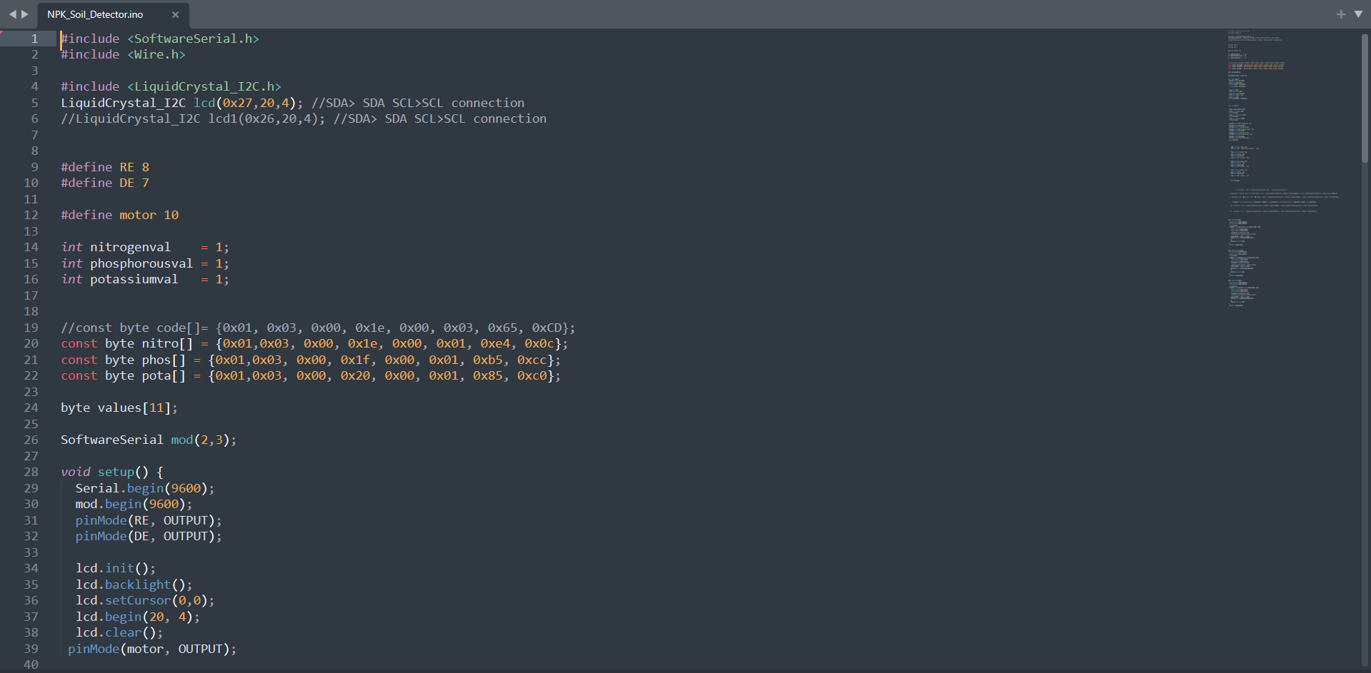Click the left tab navigation arrow
1371x673 pixels.
pyautogui.click(x=12, y=14)
